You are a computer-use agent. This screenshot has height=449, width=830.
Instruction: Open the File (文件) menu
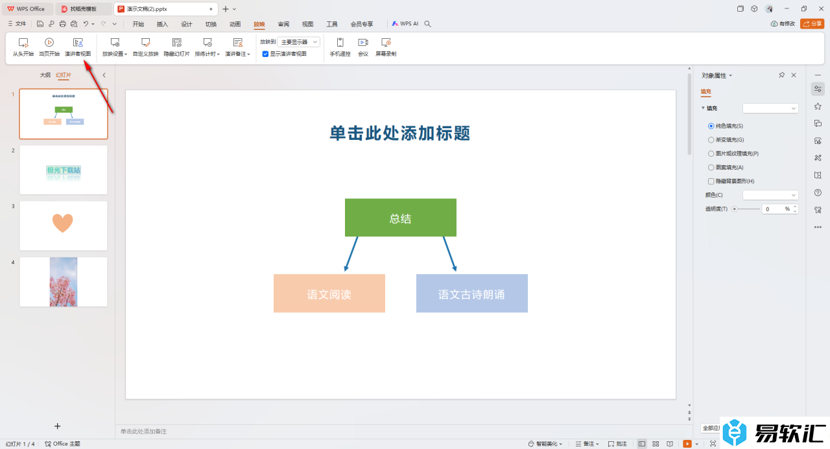click(17, 24)
